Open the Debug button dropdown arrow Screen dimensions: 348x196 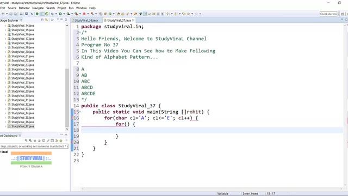click(56, 14)
